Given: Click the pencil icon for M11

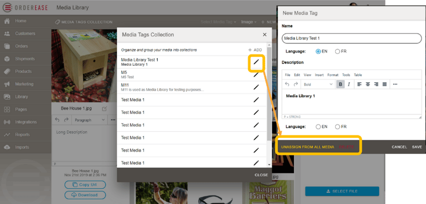Looking at the screenshot, I should [256, 87].
